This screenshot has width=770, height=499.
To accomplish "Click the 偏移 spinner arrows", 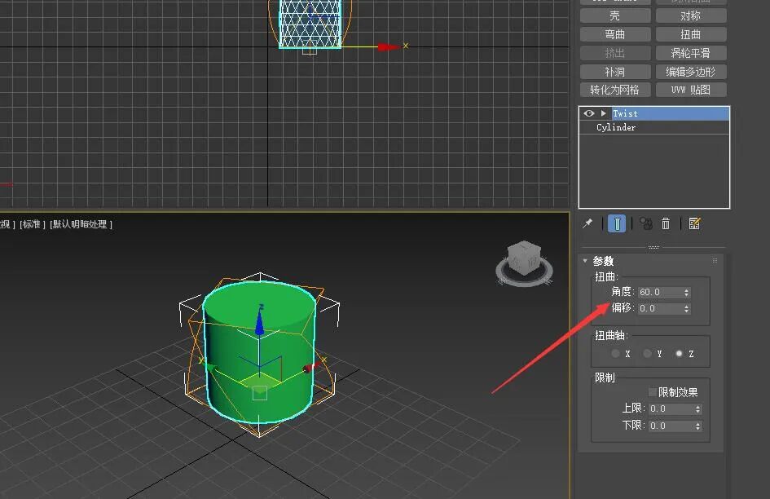I will click(687, 309).
